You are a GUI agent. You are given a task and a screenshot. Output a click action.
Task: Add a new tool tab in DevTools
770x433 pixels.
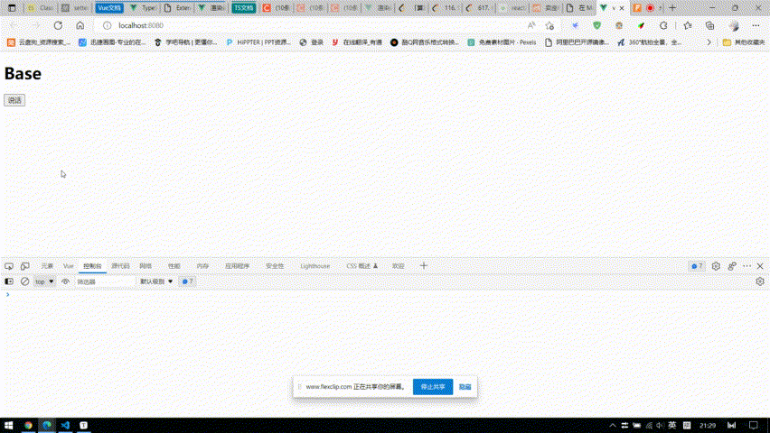pos(424,266)
